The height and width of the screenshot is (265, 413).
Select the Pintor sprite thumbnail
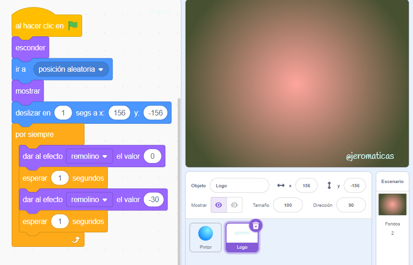[x=206, y=238]
